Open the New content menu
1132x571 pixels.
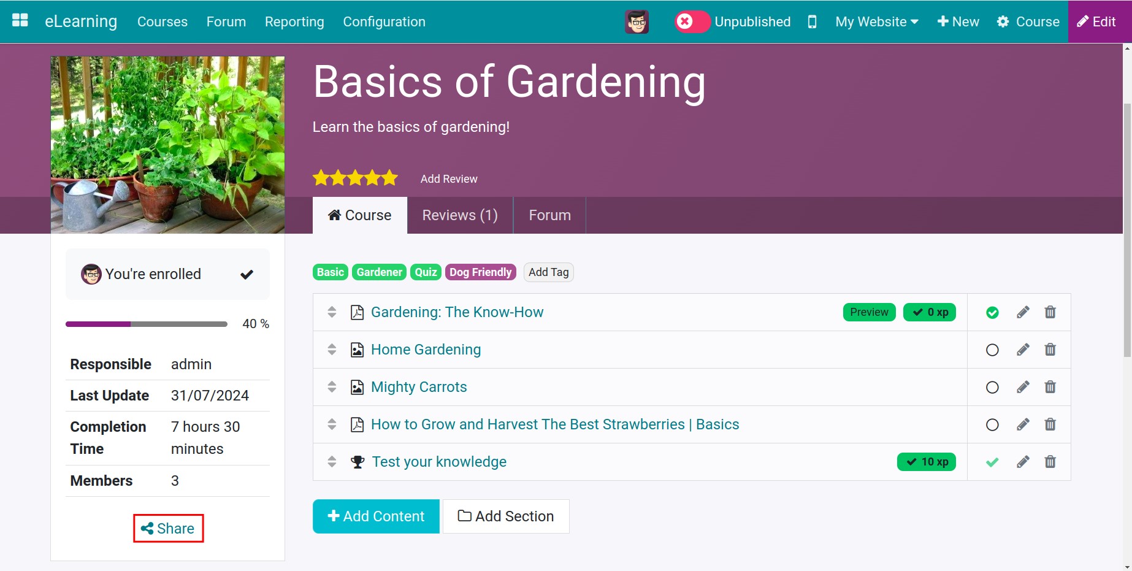pos(958,21)
